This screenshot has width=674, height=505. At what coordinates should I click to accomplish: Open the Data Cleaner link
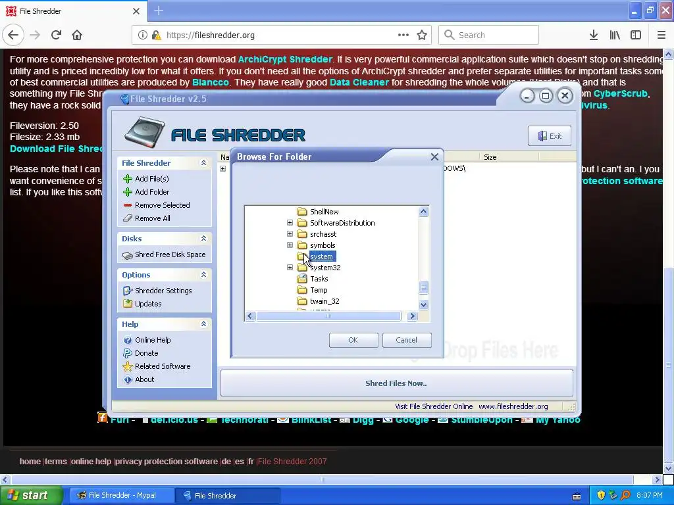click(359, 82)
